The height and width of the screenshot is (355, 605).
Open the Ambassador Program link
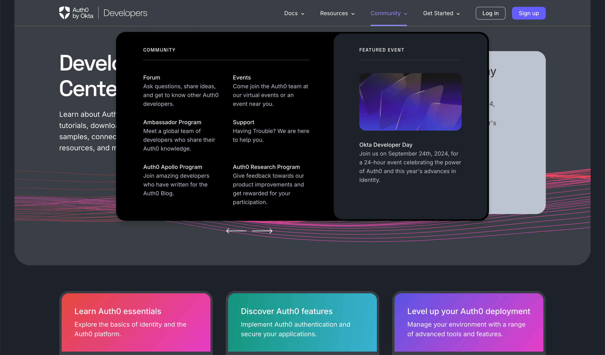pos(172,122)
